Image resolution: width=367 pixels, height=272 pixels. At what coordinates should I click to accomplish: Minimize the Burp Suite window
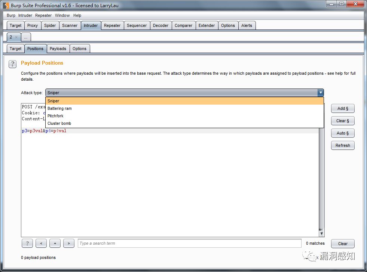point(332,4)
